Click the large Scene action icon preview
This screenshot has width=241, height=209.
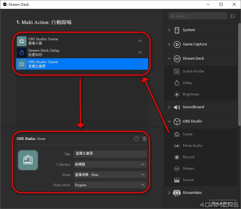pyautogui.click(x=28, y=160)
